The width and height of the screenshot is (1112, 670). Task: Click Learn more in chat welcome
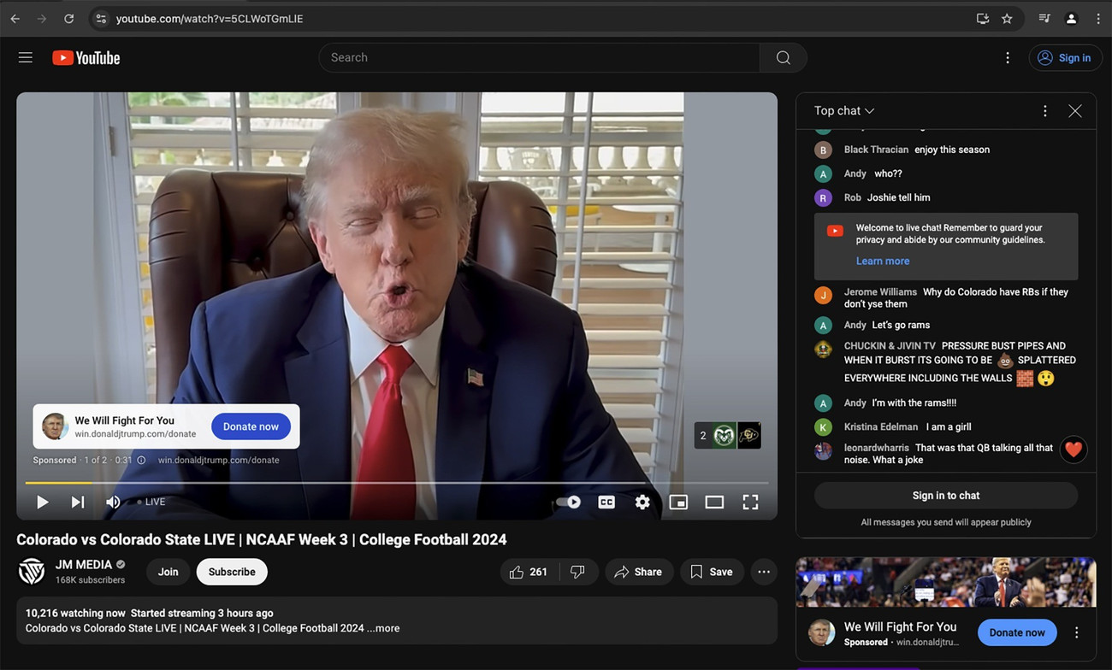[x=882, y=262]
